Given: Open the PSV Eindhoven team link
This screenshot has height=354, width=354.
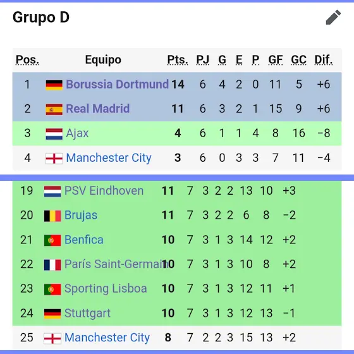Looking at the screenshot, I should coord(104,190).
